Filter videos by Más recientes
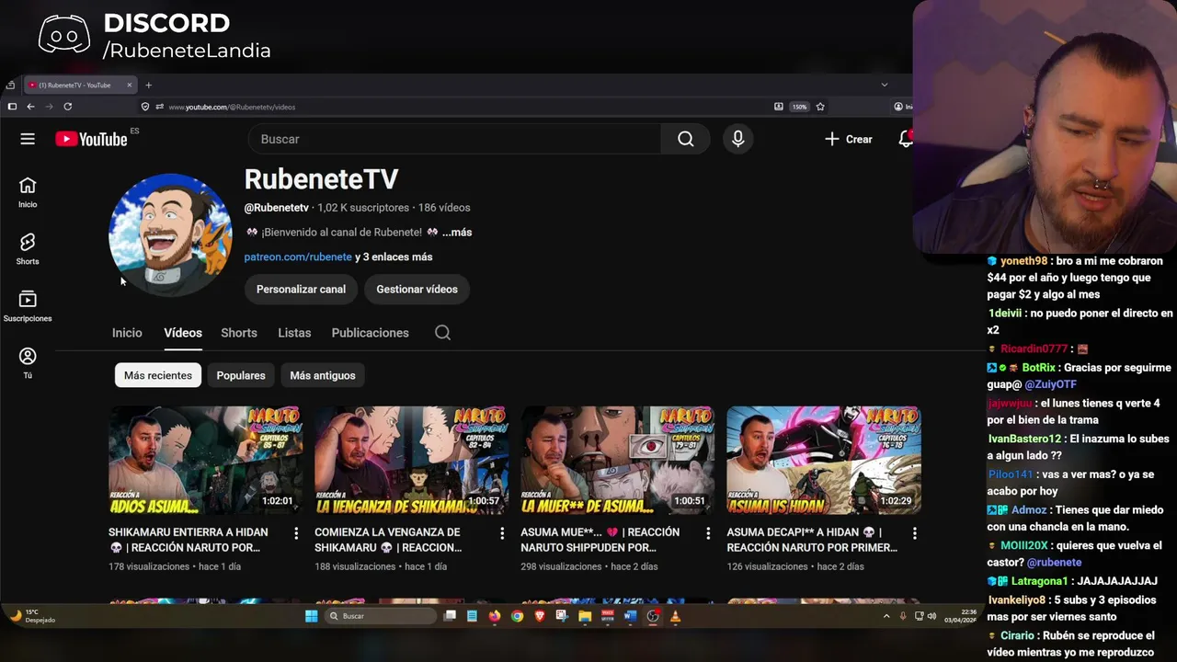 click(x=158, y=375)
